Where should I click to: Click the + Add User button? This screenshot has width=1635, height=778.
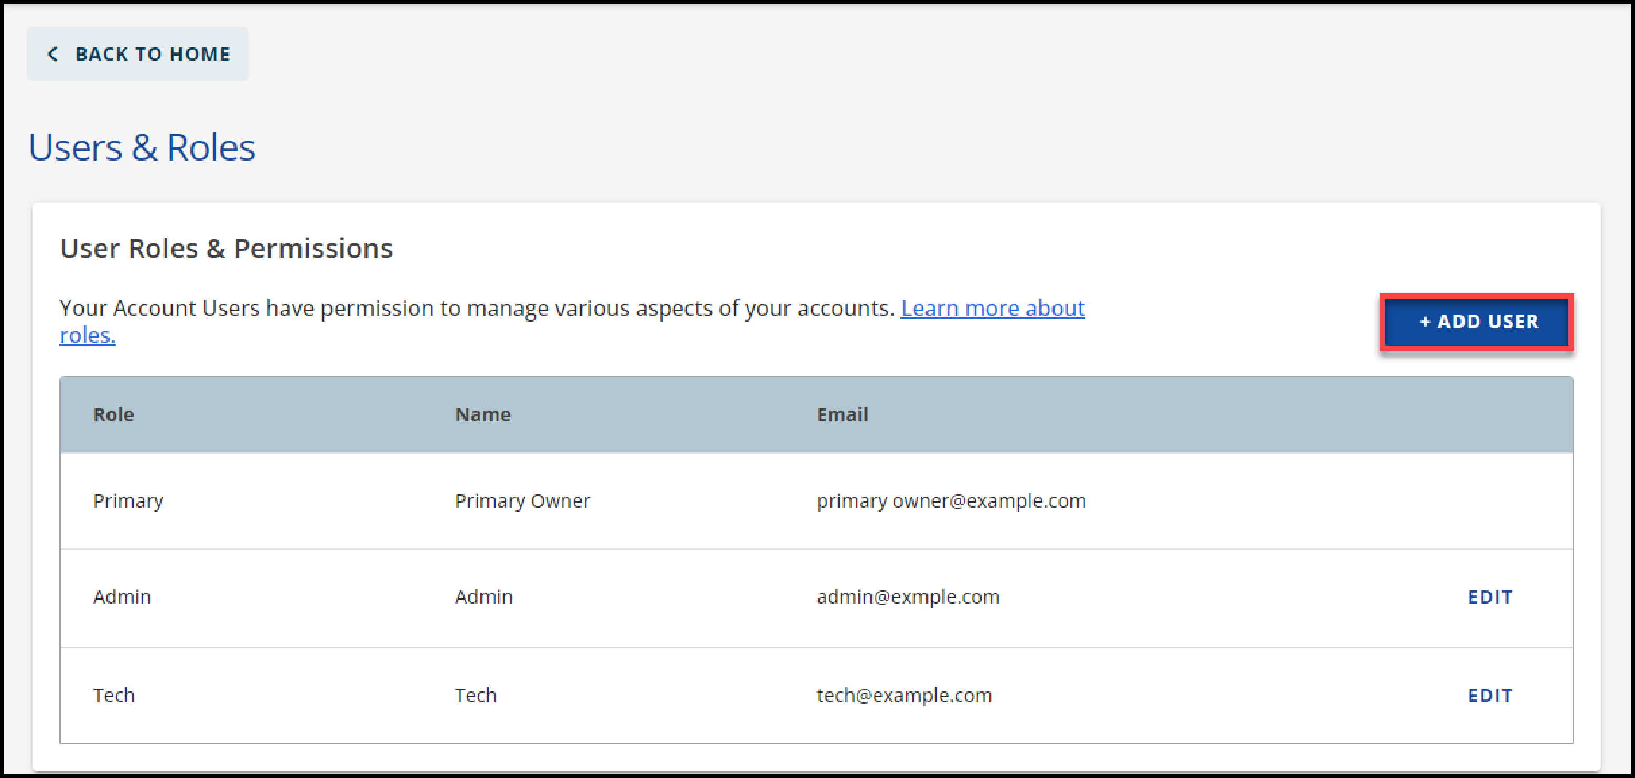(1477, 322)
